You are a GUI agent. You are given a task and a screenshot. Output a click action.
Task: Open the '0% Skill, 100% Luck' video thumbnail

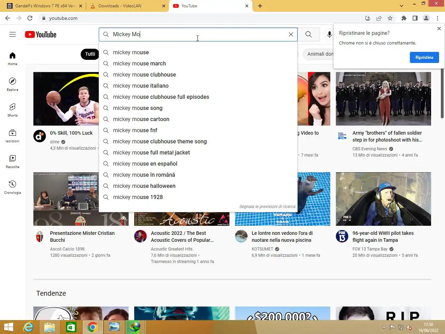tap(66, 99)
